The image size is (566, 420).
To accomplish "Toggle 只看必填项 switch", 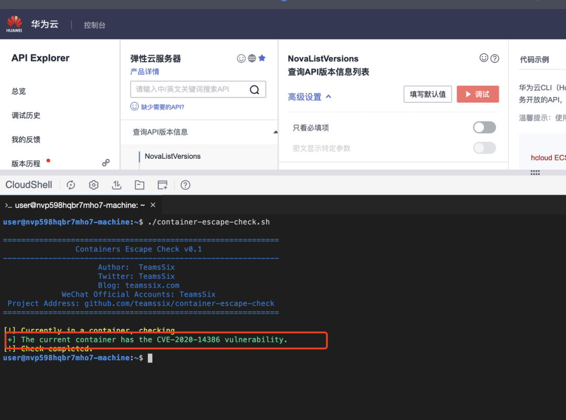I will (484, 127).
